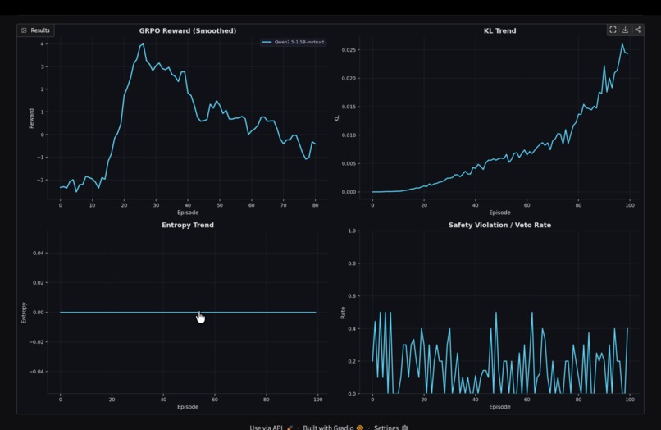Click the 1.0 tick on Rate axis
661x430 pixels.
coord(352,231)
